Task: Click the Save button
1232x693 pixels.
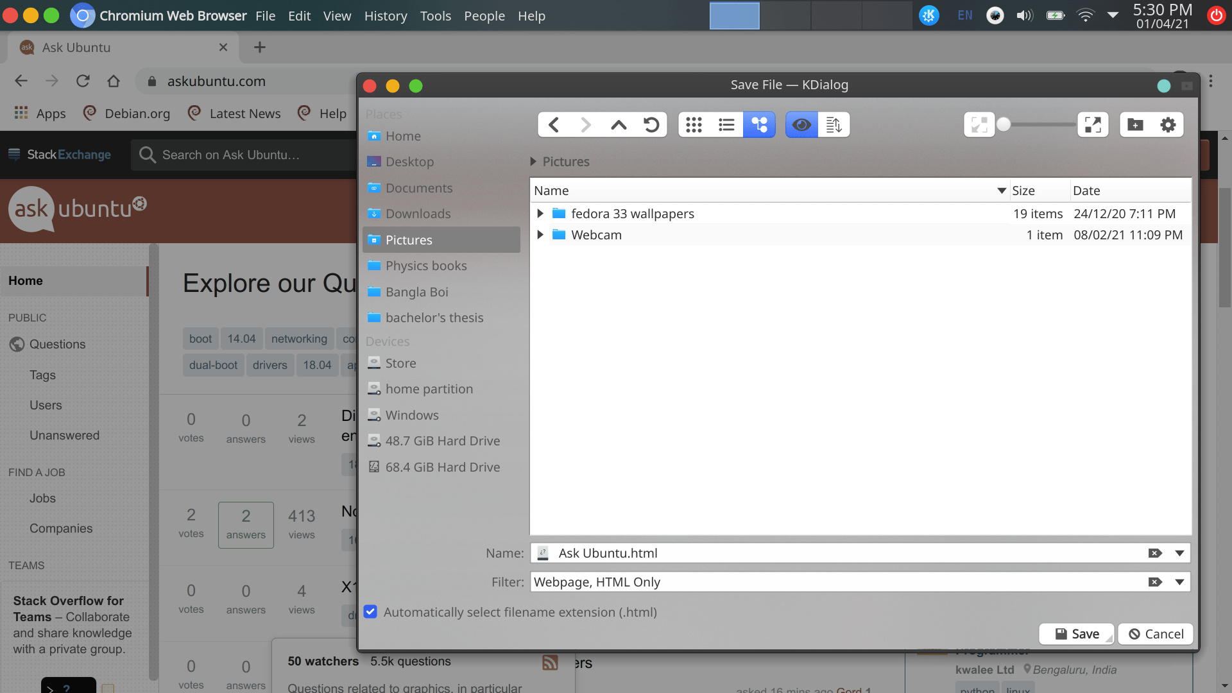Action: pos(1076,634)
